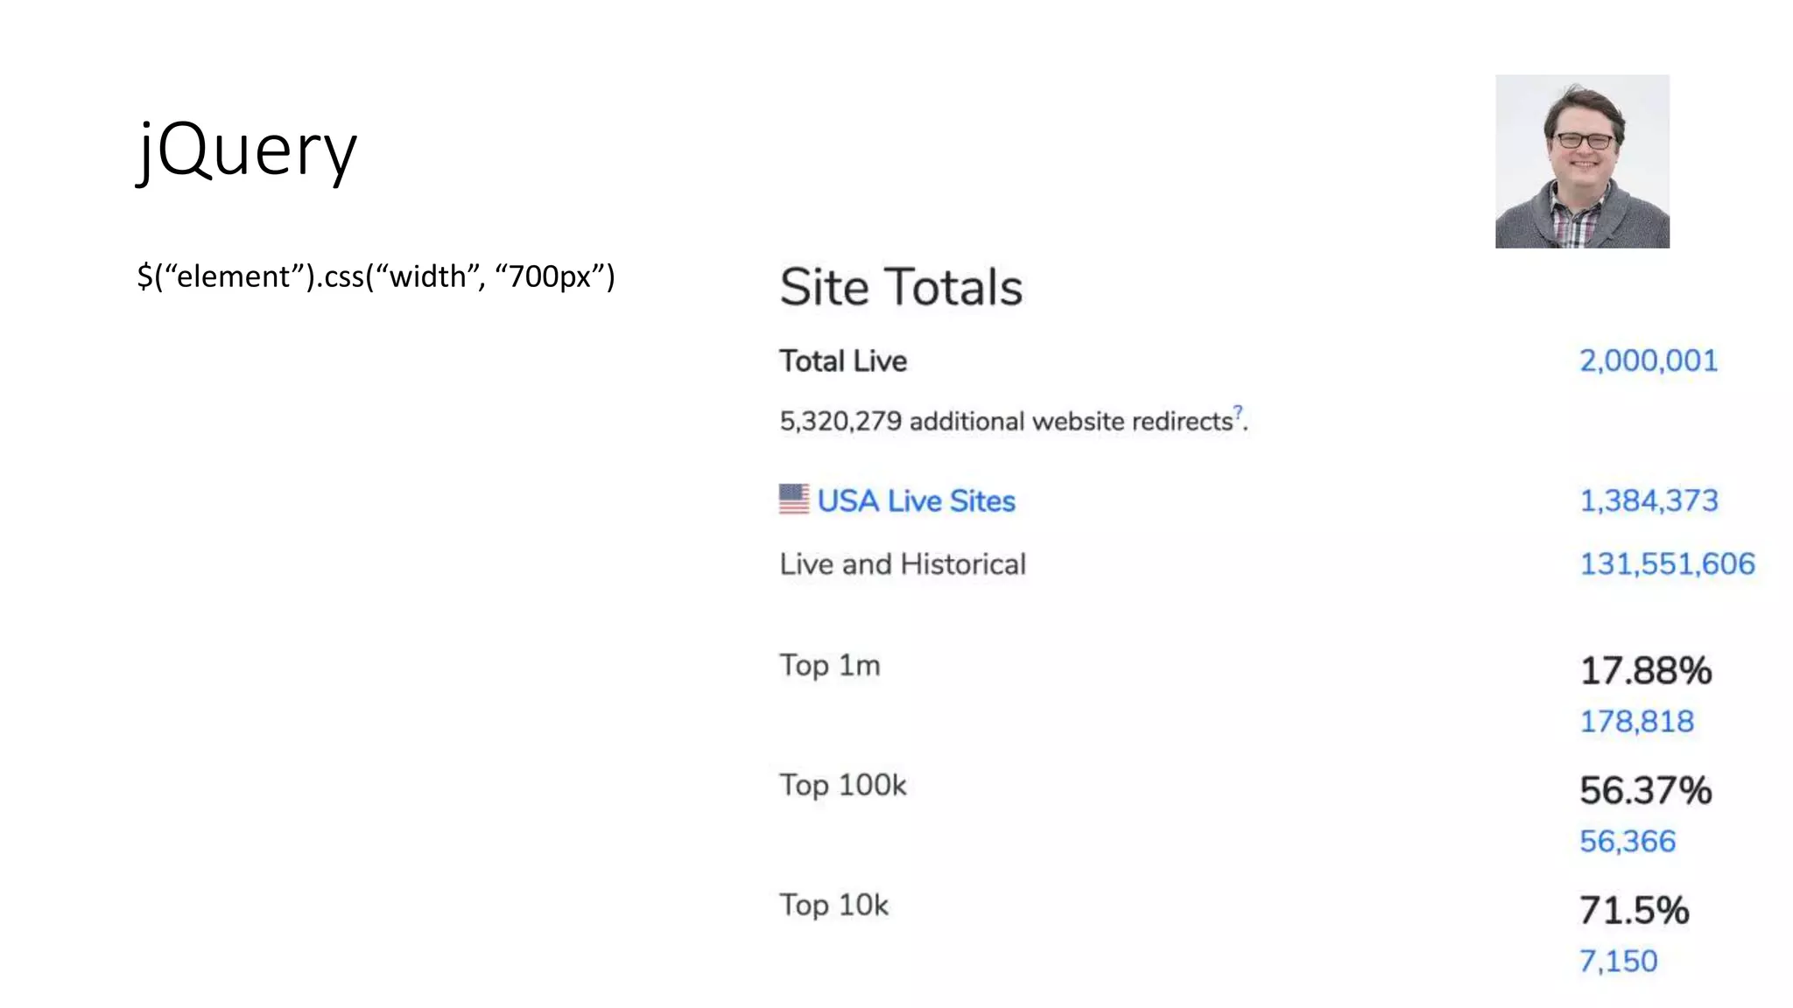Click the 17.88% percentage value
Viewport: 1793px width, 1008px height.
point(1645,671)
